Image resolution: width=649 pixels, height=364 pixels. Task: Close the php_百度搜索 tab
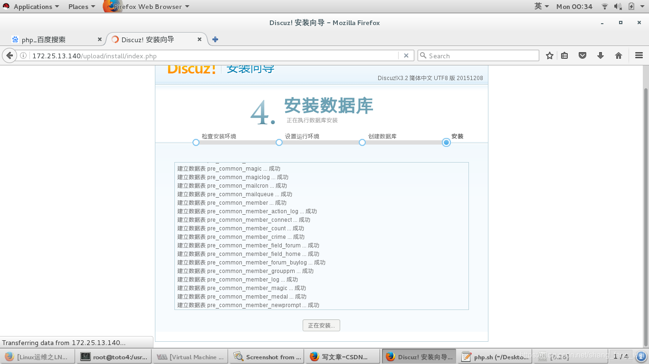tap(100, 39)
